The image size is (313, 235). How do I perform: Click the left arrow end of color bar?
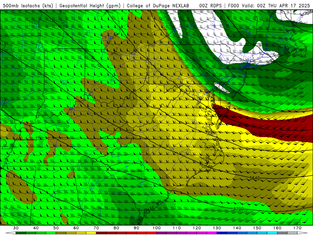pyautogui.click(x=11, y=233)
